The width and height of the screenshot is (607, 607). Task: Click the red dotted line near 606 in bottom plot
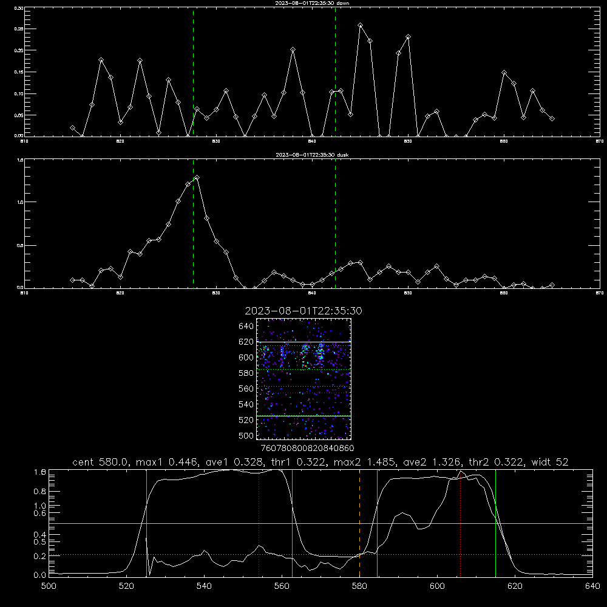point(460,523)
